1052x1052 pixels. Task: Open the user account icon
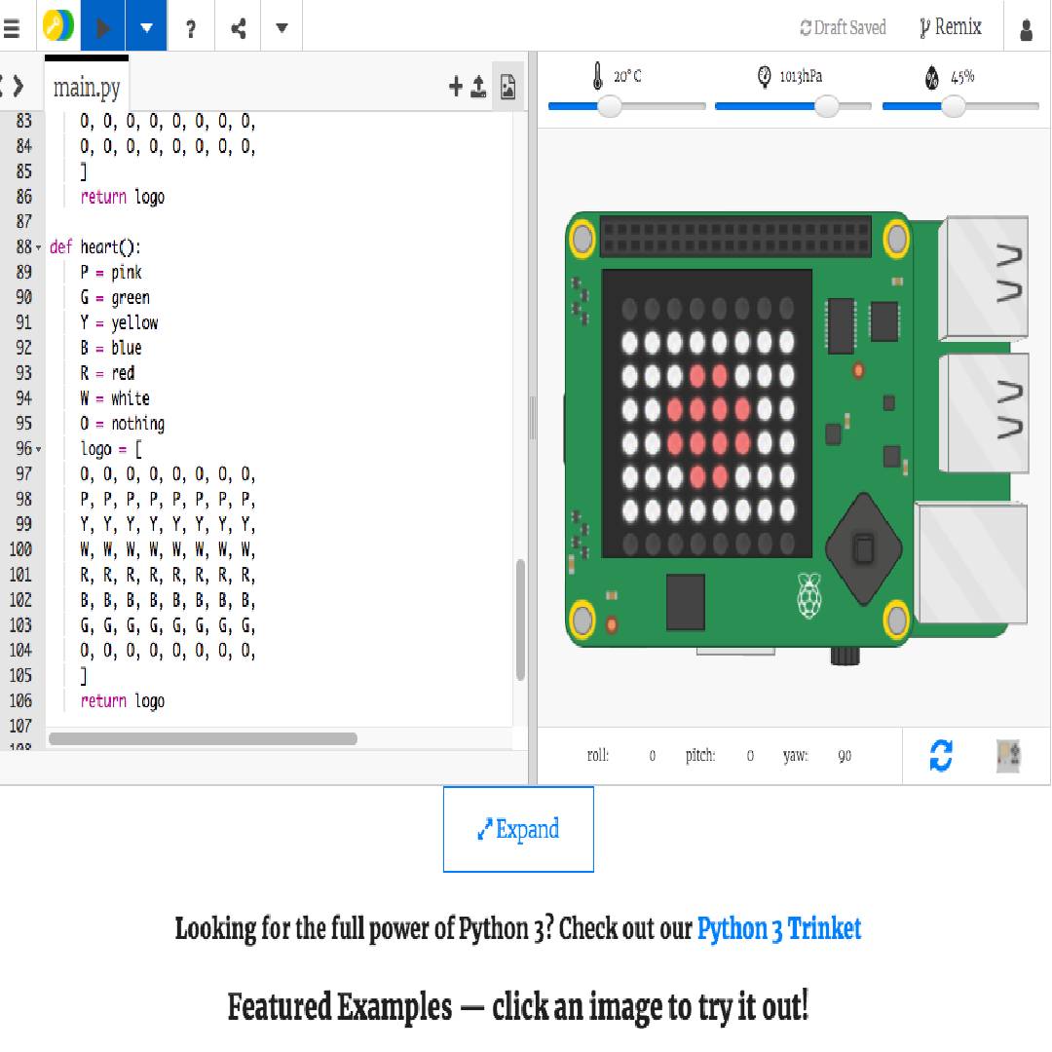coord(1026,29)
